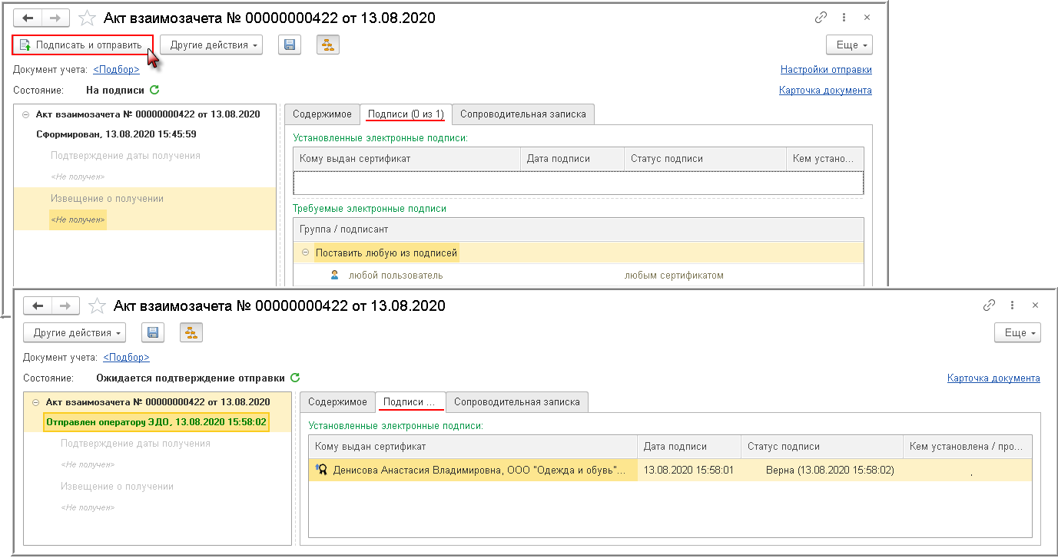Copy link icon in lower window
This screenshot has height=558, width=1058.
(990, 305)
